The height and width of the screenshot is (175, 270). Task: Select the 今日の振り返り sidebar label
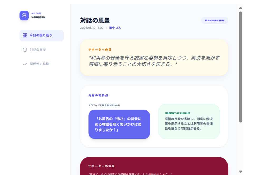click(41, 35)
